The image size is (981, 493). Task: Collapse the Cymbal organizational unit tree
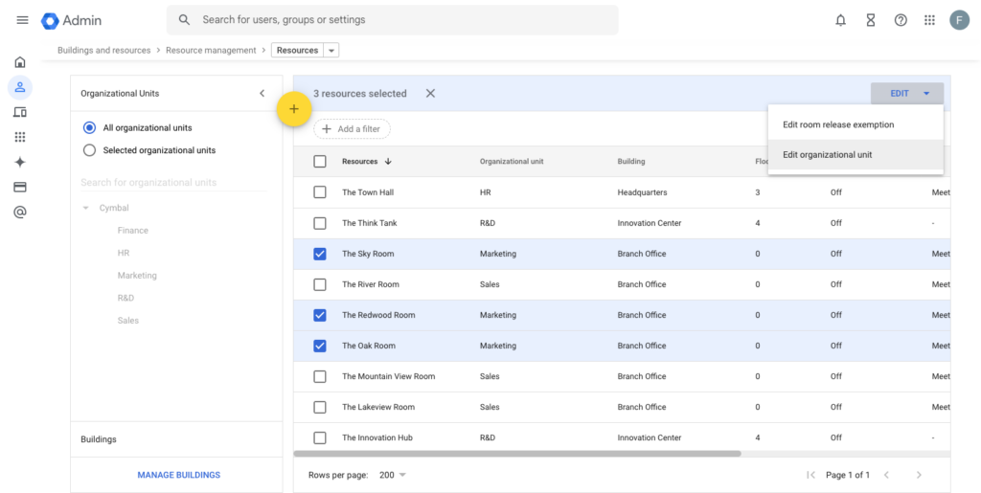(86, 208)
